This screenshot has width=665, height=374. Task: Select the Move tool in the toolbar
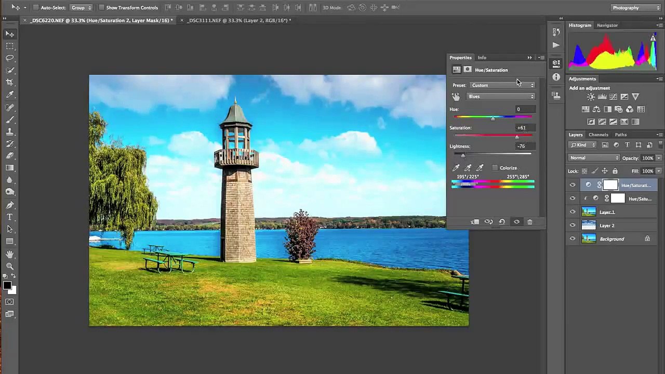coord(10,34)
